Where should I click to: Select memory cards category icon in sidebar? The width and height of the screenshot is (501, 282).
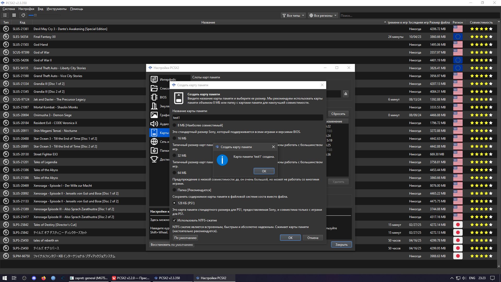point(154,133)
